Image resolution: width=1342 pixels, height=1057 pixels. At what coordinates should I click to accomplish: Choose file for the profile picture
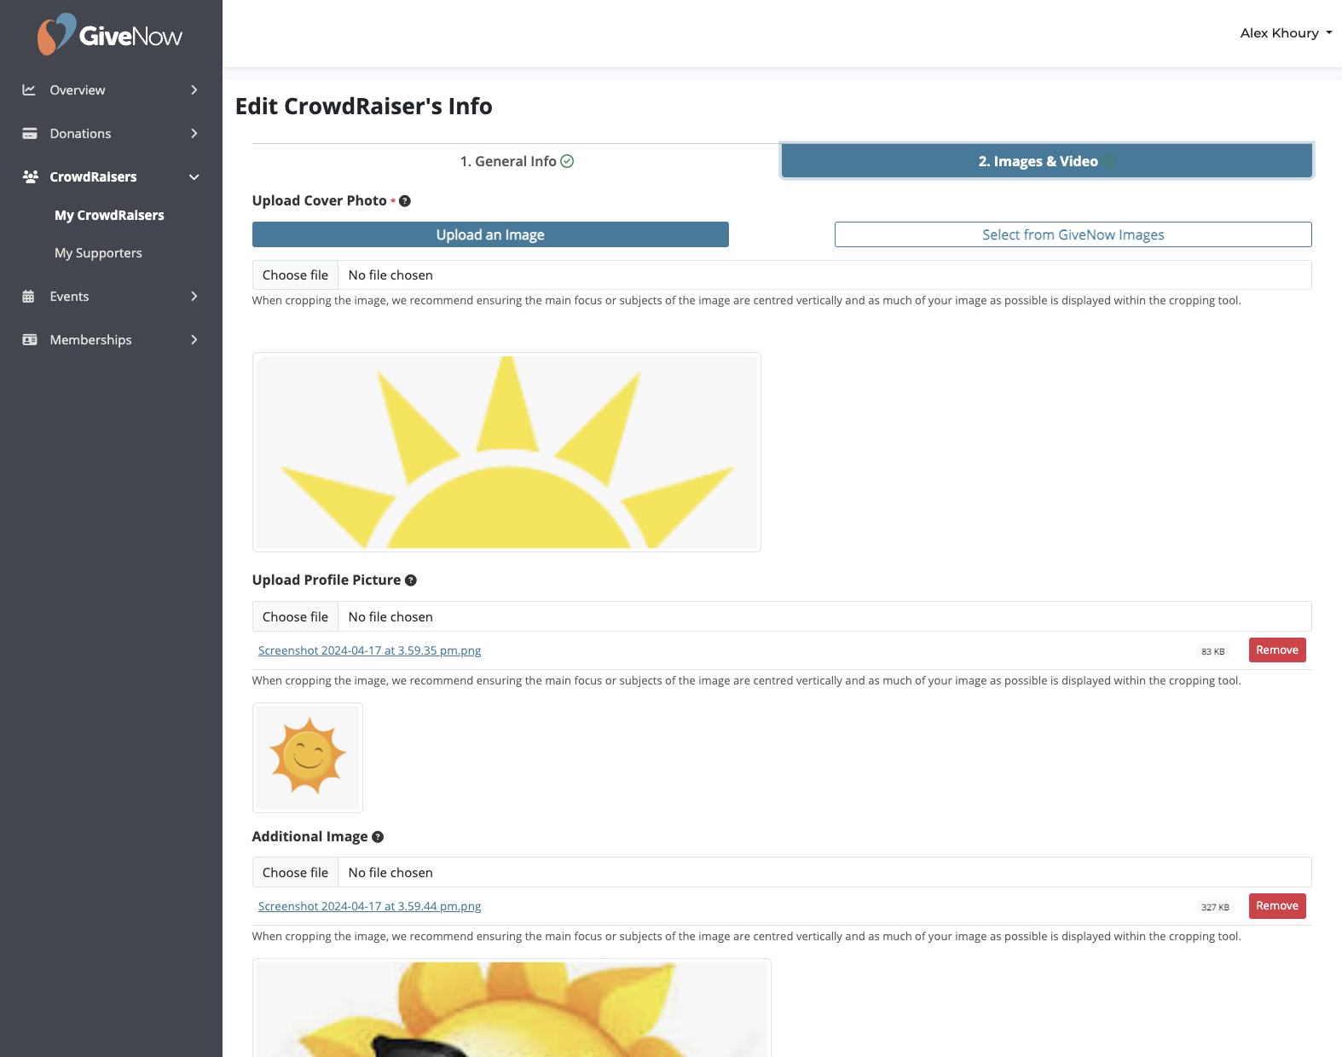[x=295, y=617]
